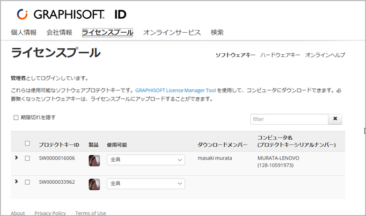Click the 製品 column header
Viewport: 366px width, 216px height.
pyautogui.click(x=93, y=145)
